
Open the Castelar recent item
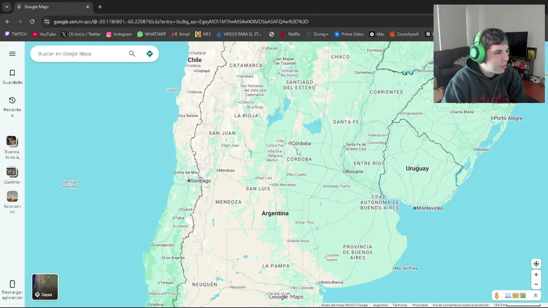tap(12, 175)
